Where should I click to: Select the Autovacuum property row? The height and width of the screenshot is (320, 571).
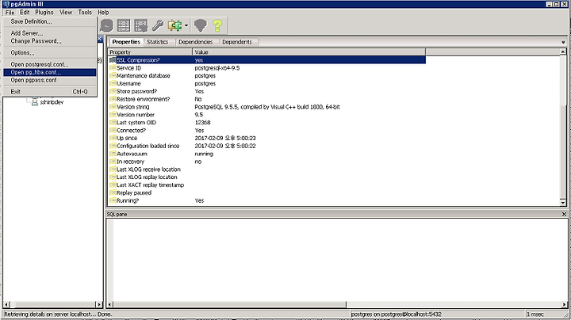click(x=267, y=154)
